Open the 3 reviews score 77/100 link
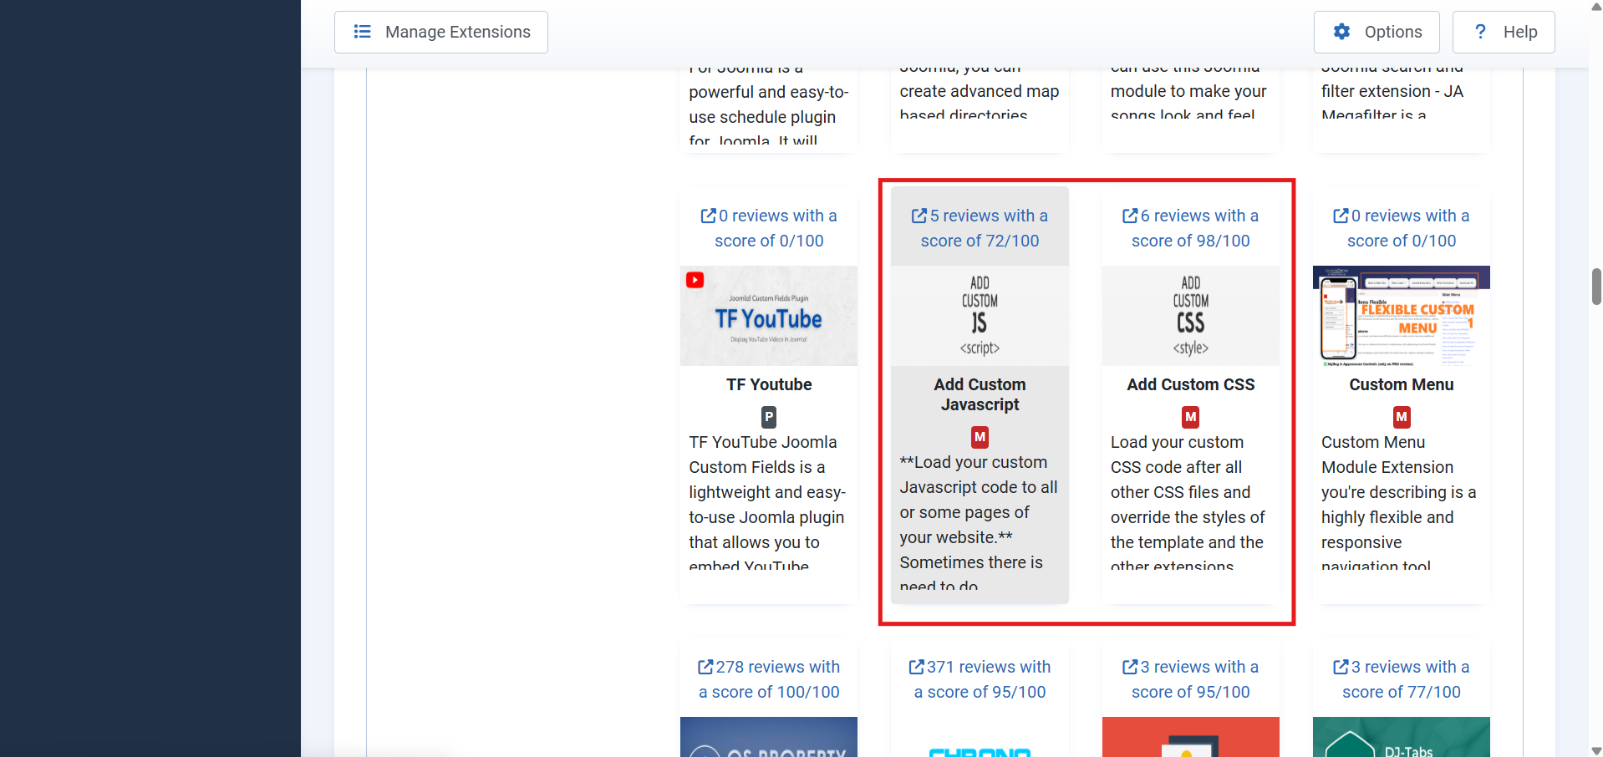Viewport: 1603px width, 757px height. (x=1401, y=679)
